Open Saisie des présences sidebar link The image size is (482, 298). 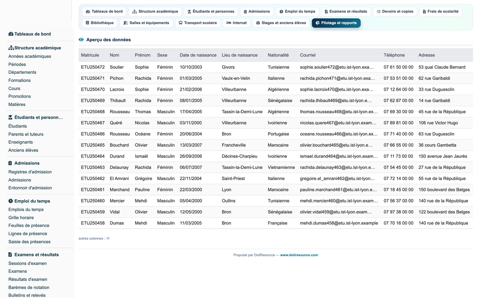pyautogui.click(x=29, y=242)
